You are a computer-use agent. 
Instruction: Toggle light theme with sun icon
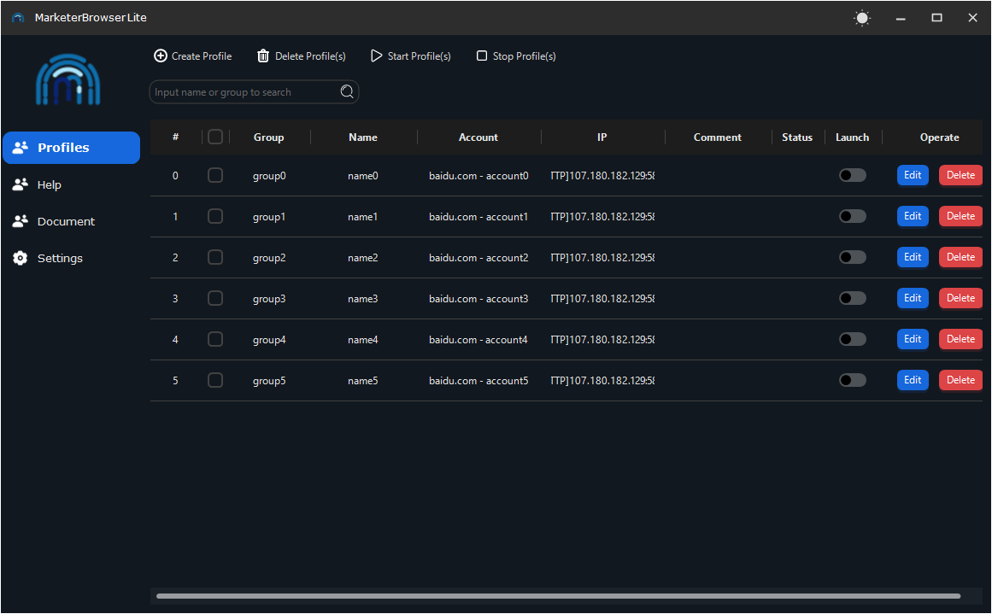(862, 18)
